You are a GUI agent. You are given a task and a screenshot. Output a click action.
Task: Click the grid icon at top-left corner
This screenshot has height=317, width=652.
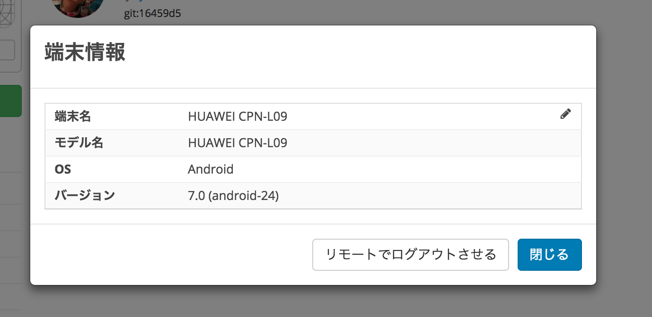click(x=7, y=9)
